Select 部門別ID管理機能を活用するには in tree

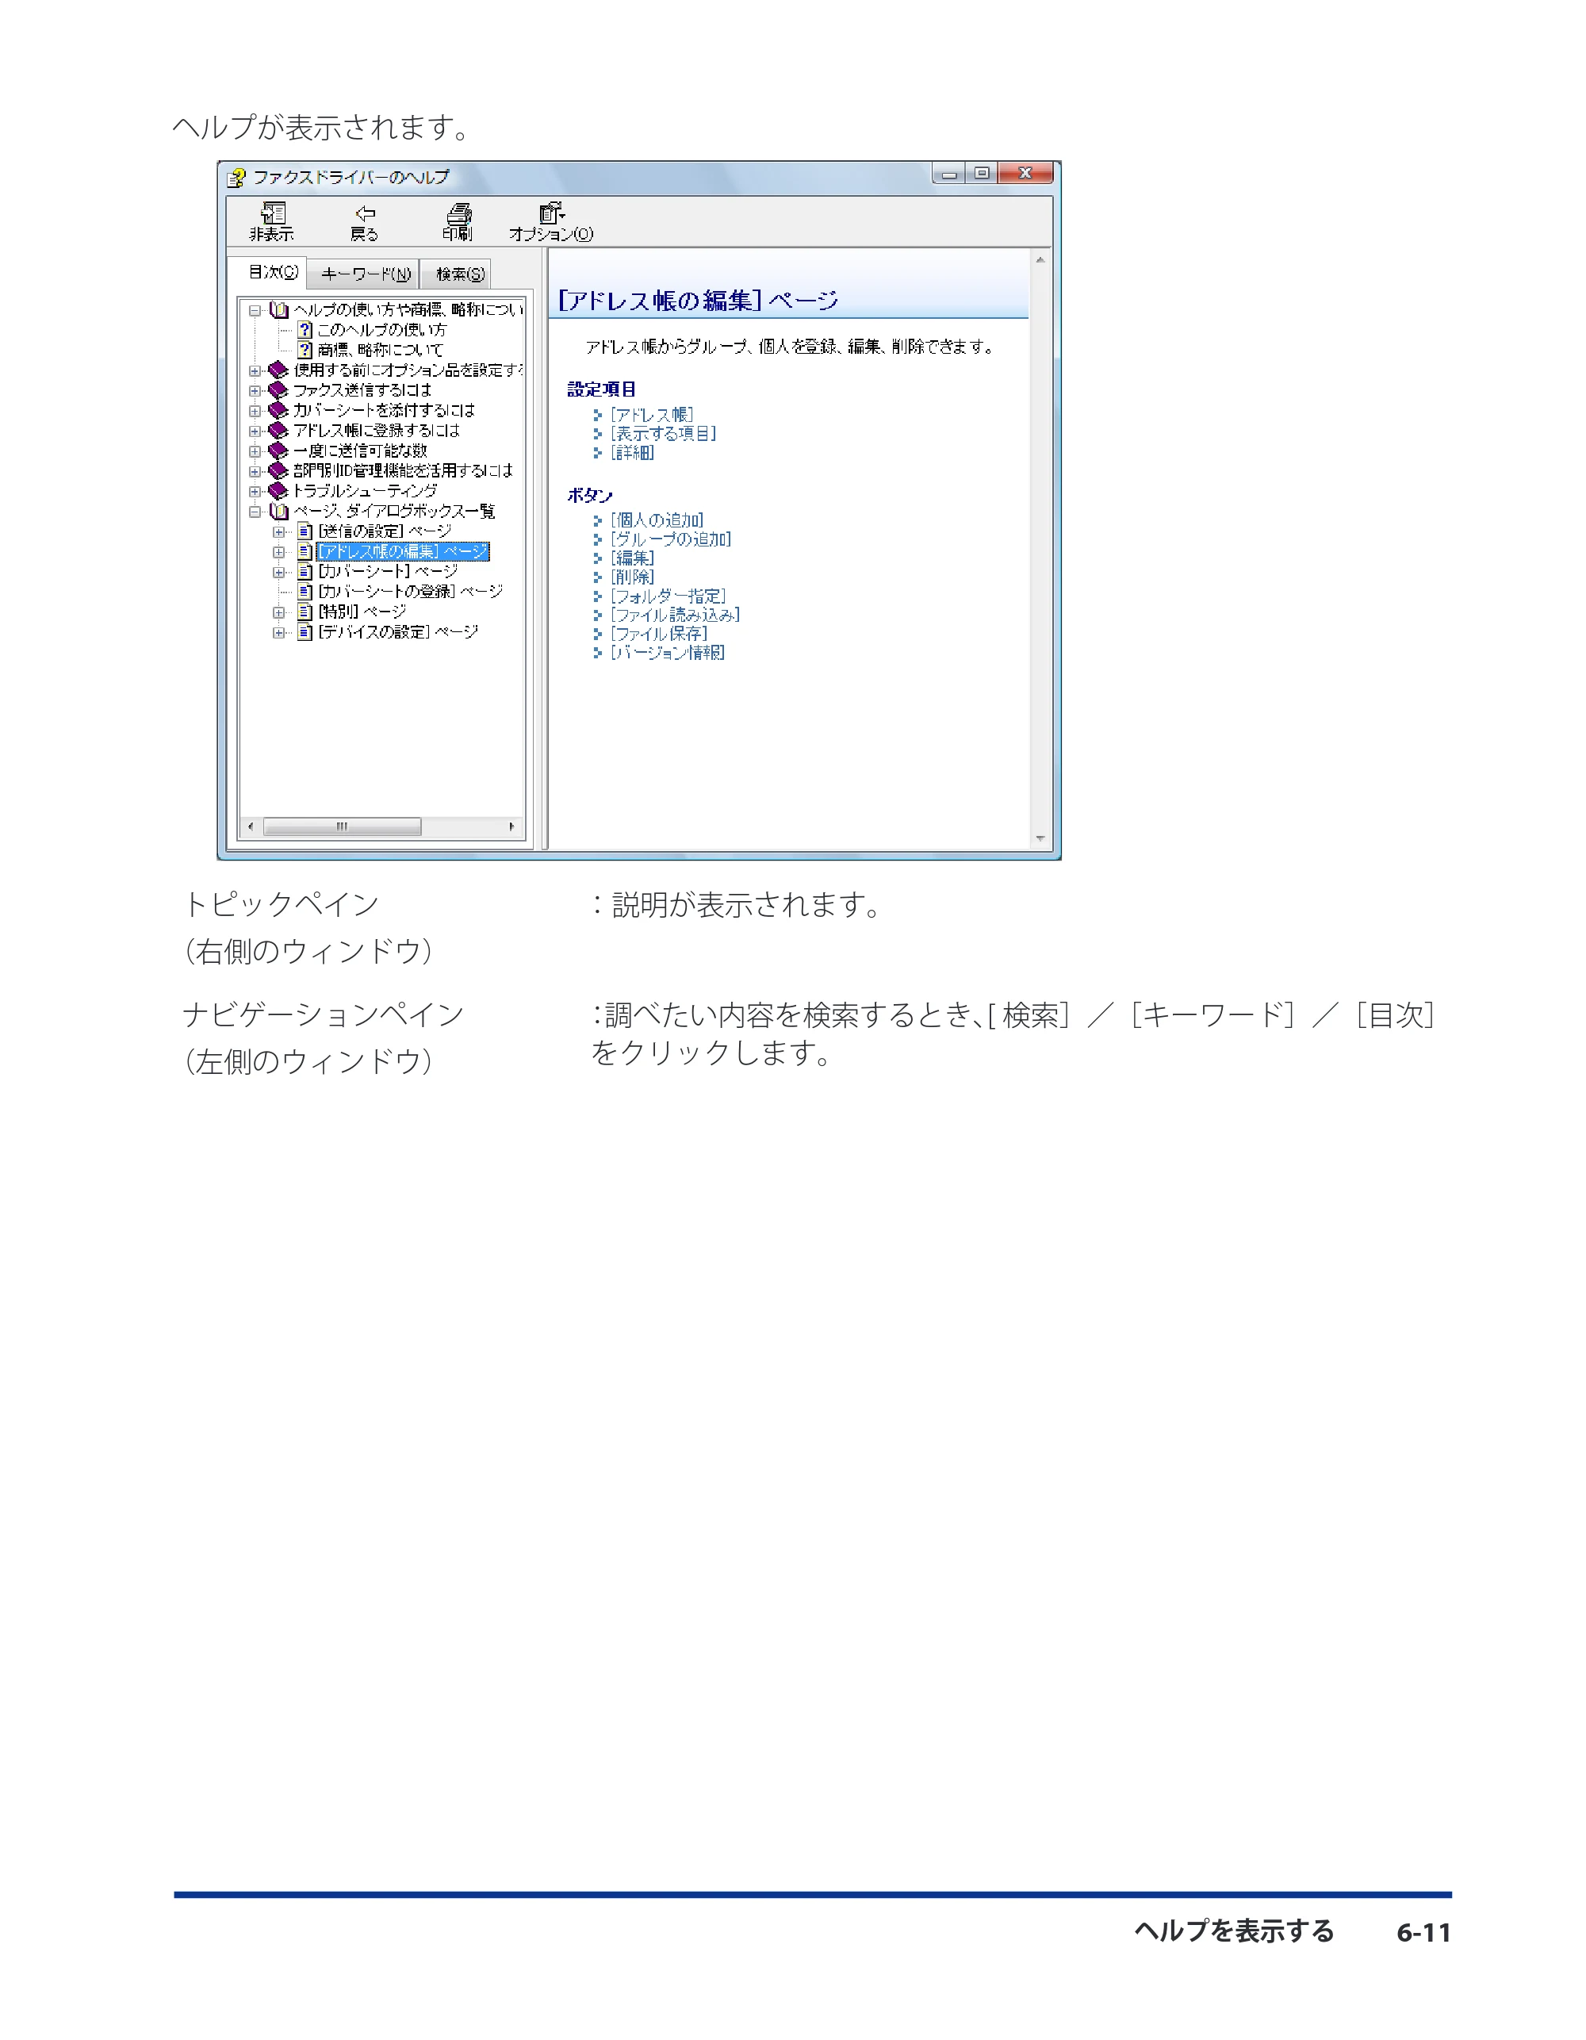click(403, 471)
